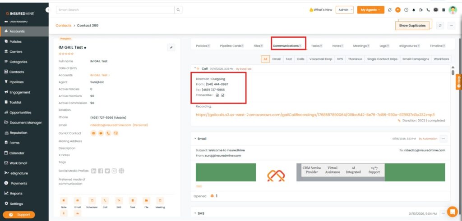Viewport: 462px width, 221px height.
Task: Click the LinkedIn social profile icon
Action: click(94, 171)
